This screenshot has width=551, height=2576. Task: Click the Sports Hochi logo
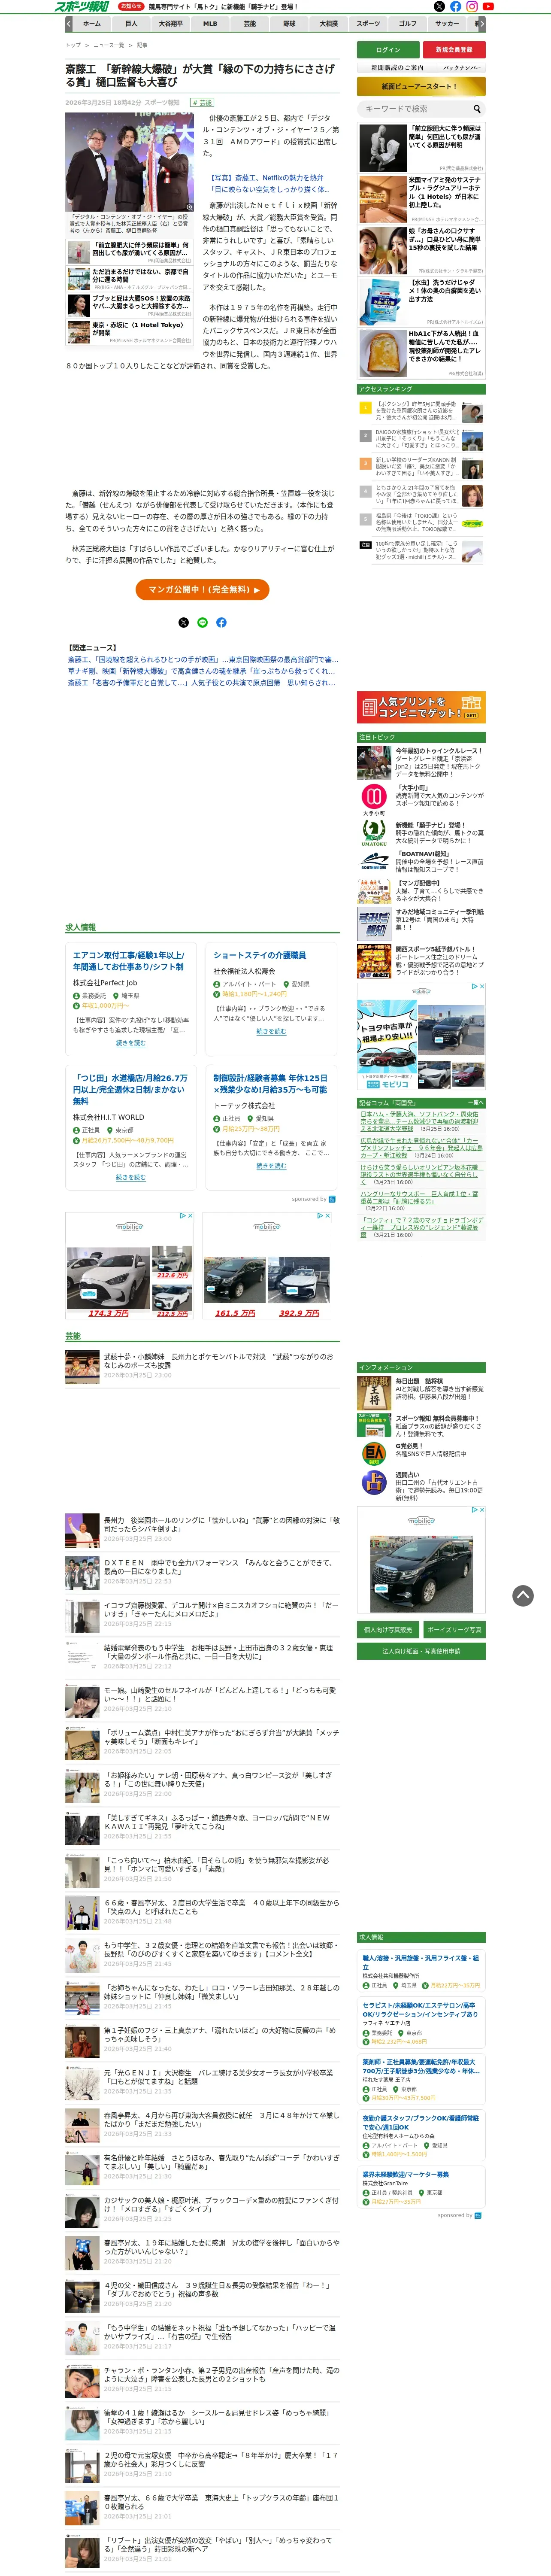pyautogui.click(x=82, y=6)
